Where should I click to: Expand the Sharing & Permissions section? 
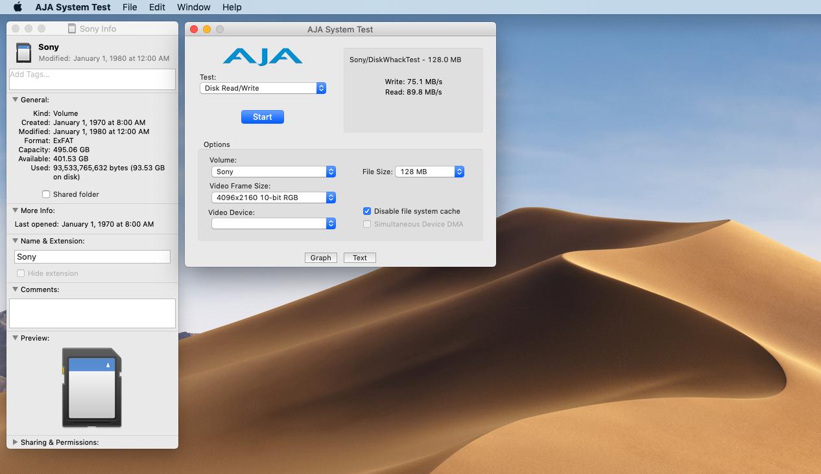coord(15,442)
